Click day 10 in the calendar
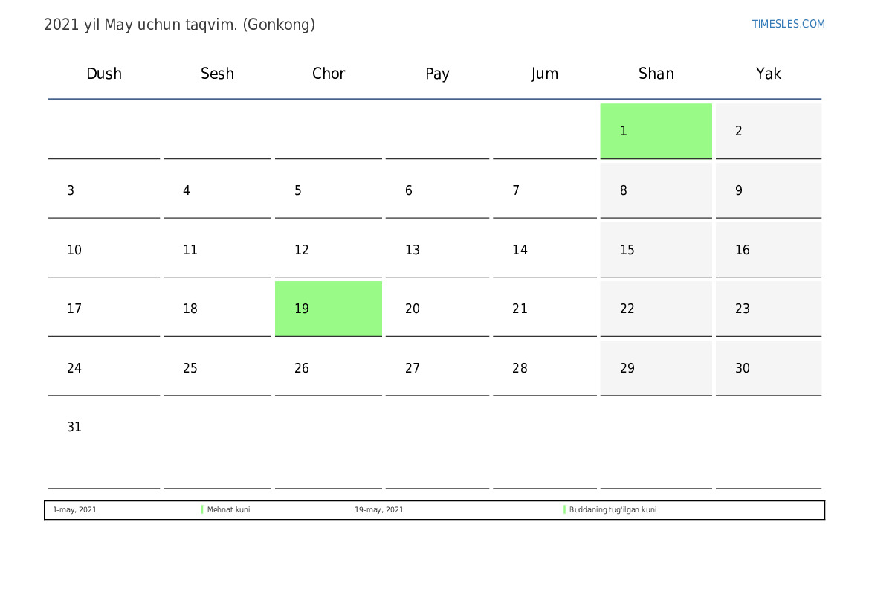 [103, 250]
